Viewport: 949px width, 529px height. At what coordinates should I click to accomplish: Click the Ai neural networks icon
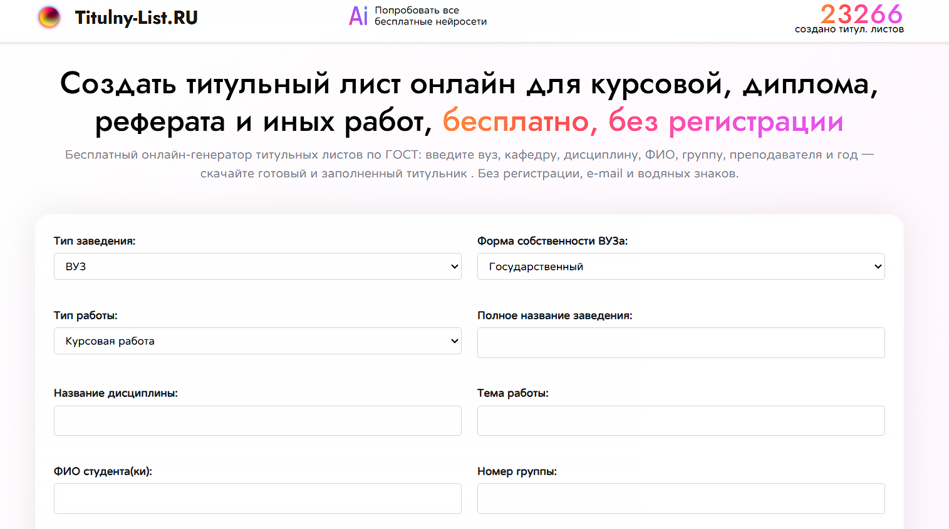(358, 16)
